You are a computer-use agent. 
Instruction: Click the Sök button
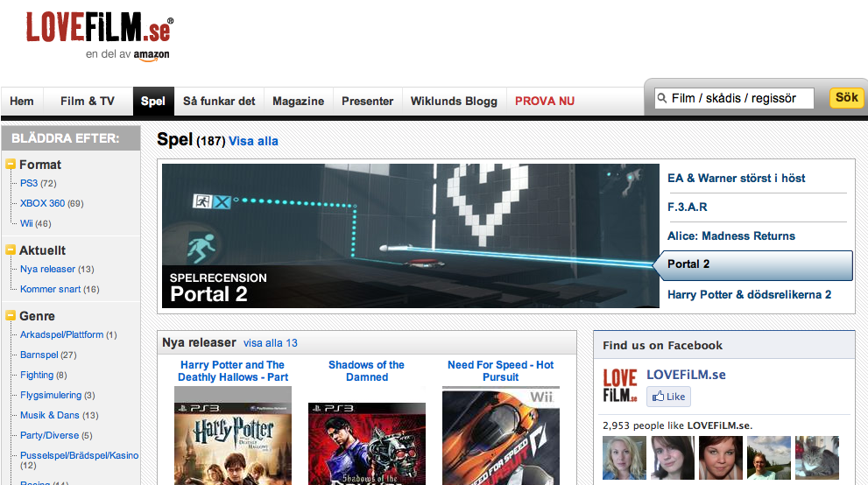[x=846, y=98]
